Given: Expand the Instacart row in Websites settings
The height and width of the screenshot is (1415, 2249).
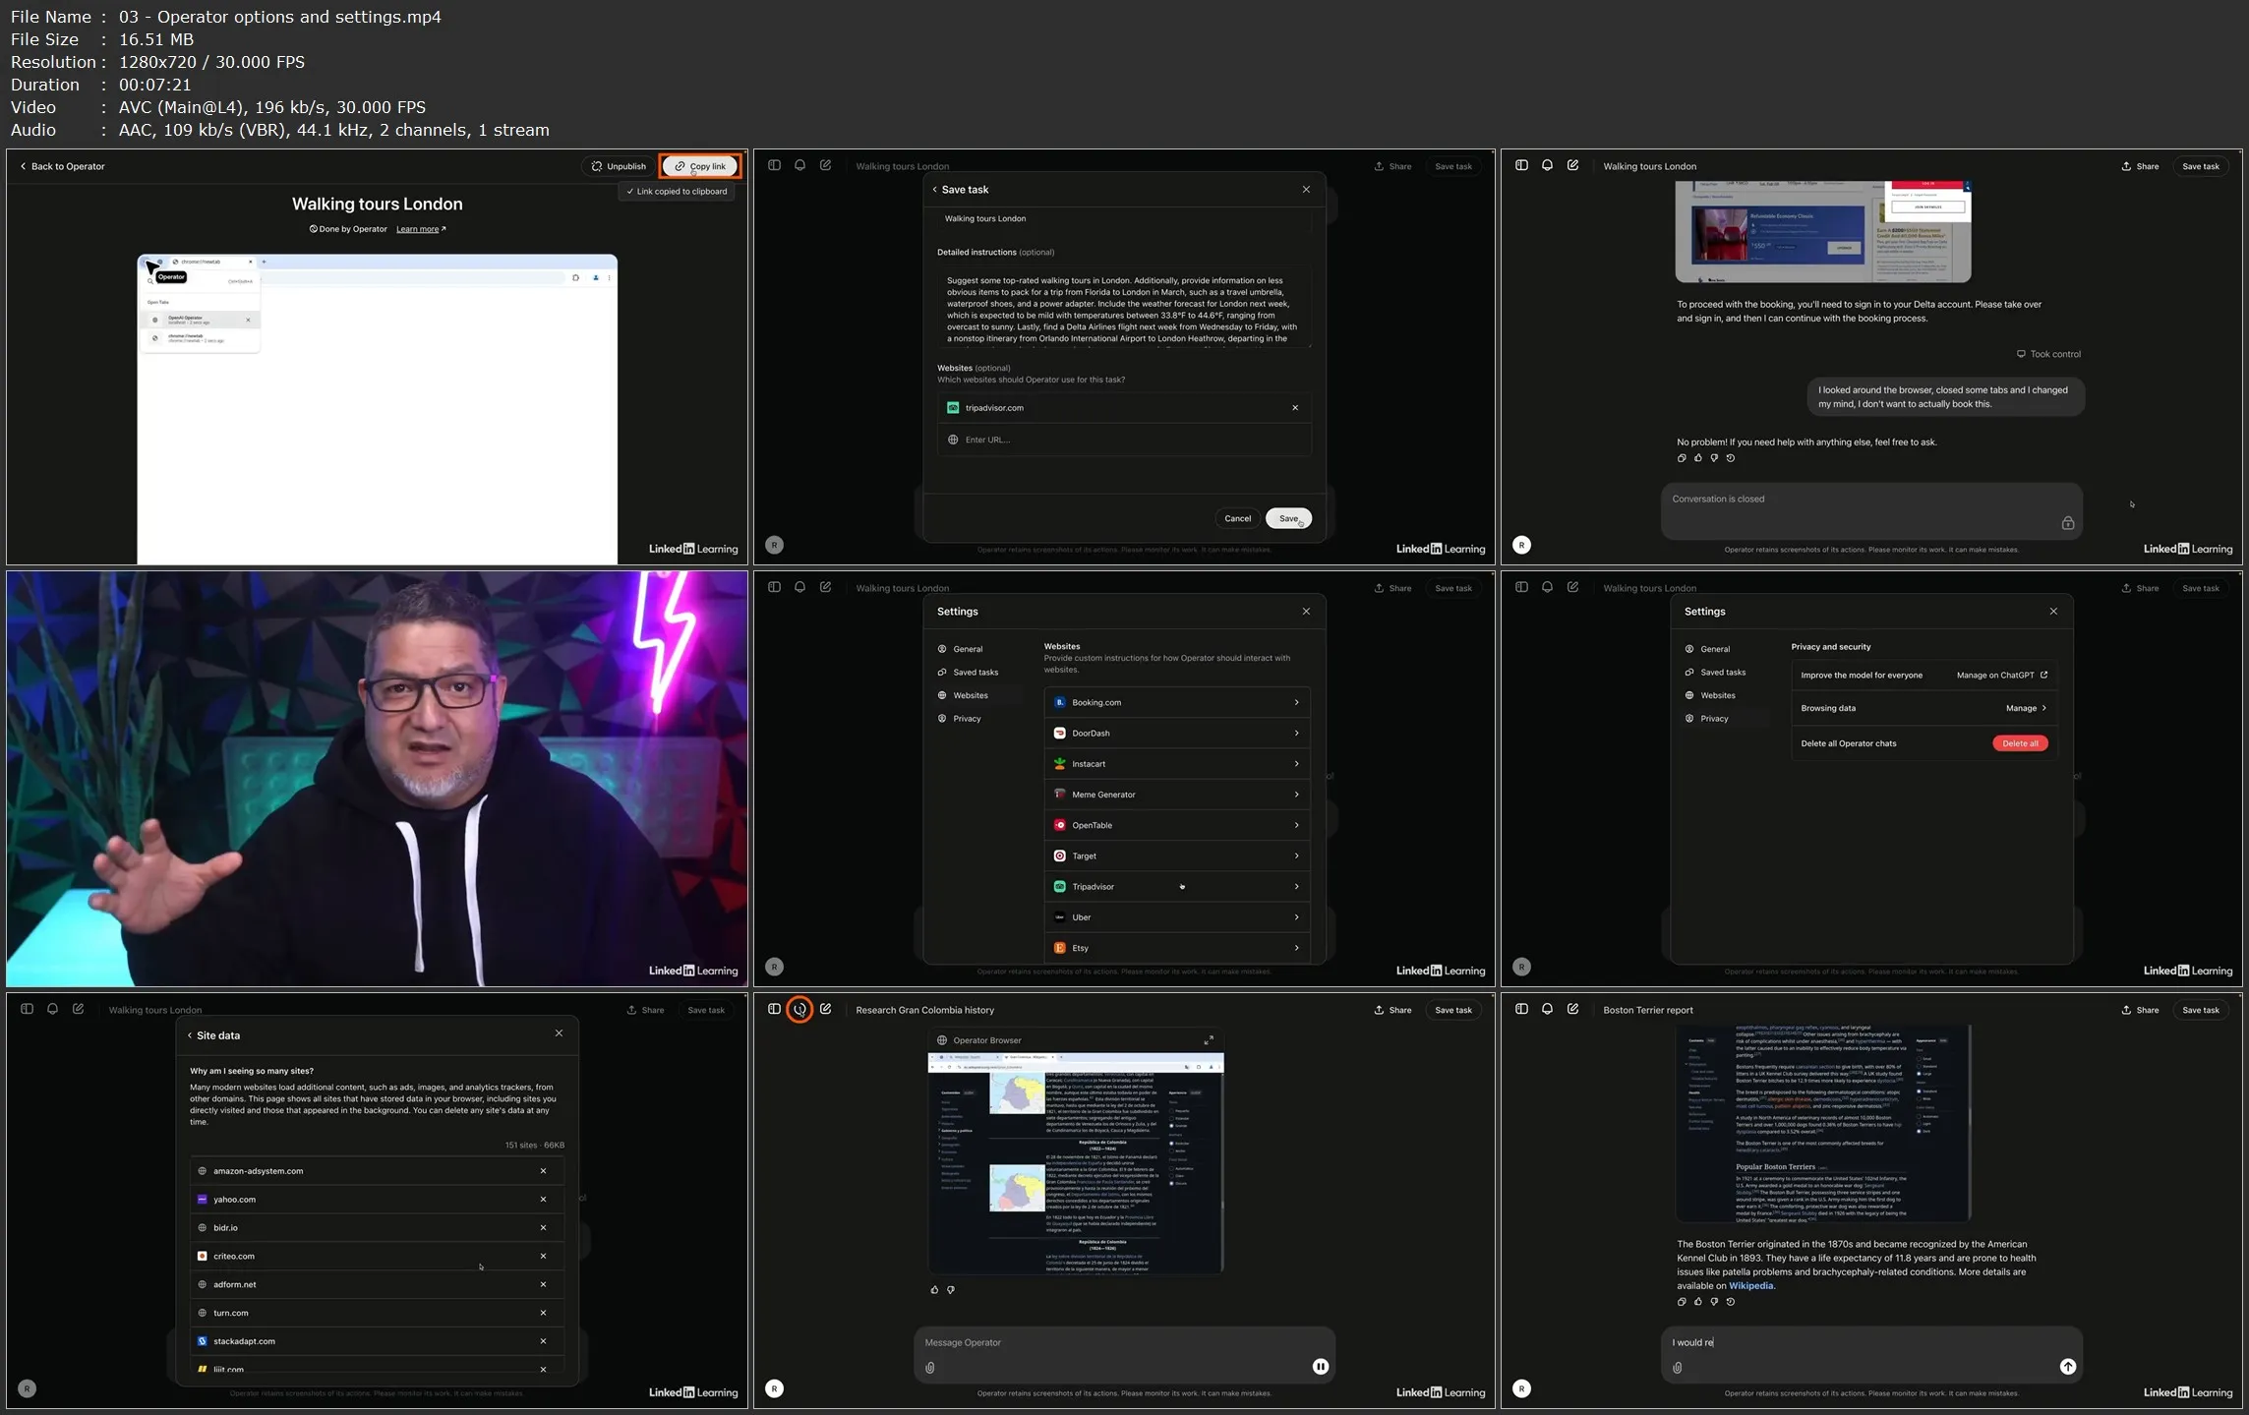Looking at the screenshot, I should (x=1177, y=764).
